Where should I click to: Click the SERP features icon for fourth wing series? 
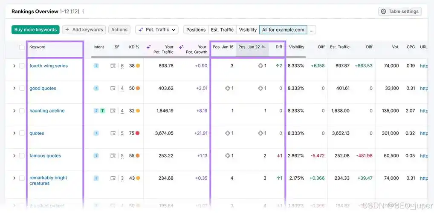(113, 66)
